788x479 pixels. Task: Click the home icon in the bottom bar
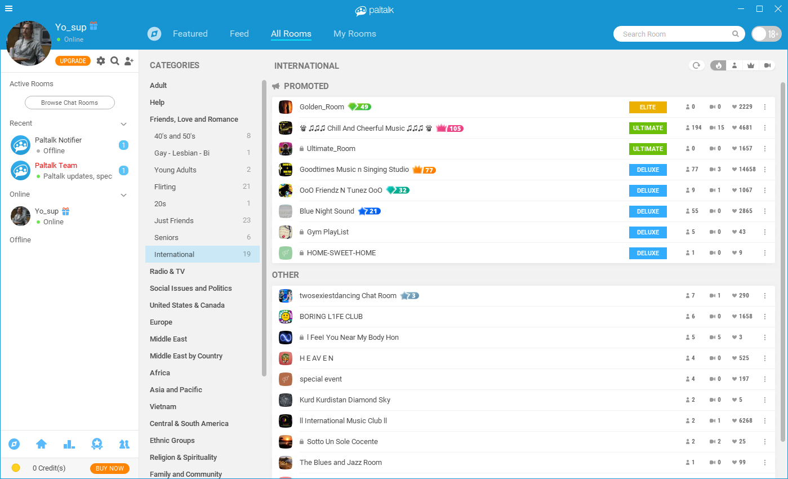coord(41,444)
